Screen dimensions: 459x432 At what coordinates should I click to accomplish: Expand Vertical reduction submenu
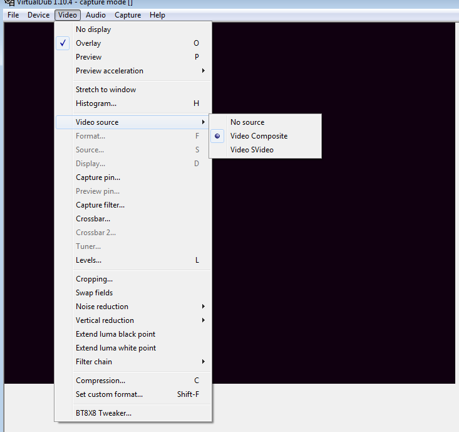(x=133, y=320)
